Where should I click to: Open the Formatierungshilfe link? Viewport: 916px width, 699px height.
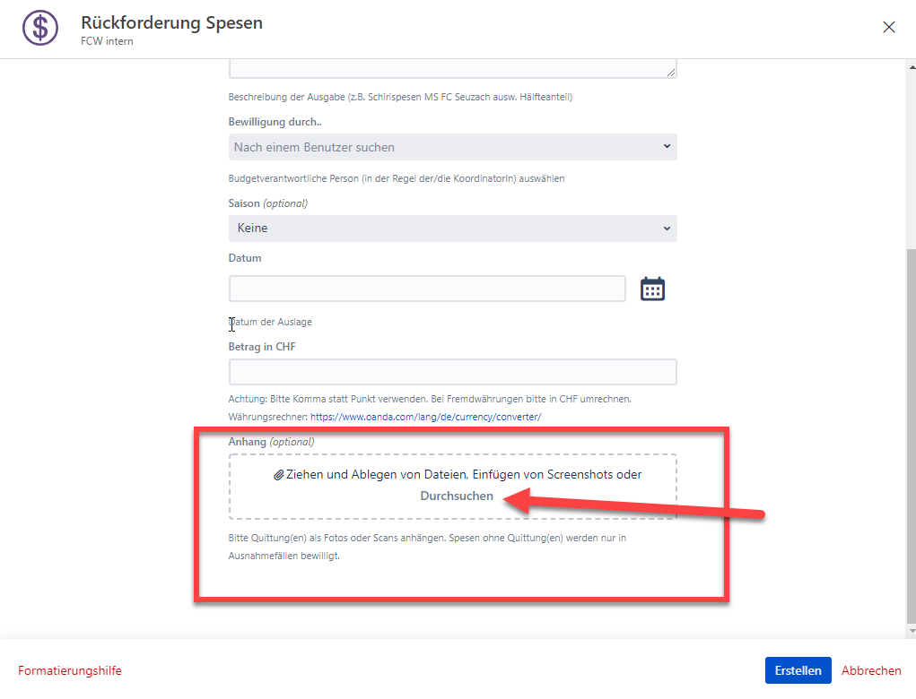(x=70, y=670)
